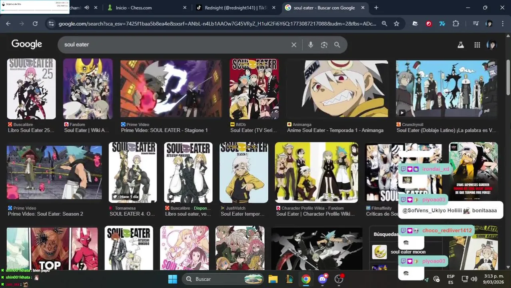The width and height of the screenshot is (511, 288).
Task: Open Buscalibre Libro Soul Eater 25 thumbnail
Action: (31, 89)
